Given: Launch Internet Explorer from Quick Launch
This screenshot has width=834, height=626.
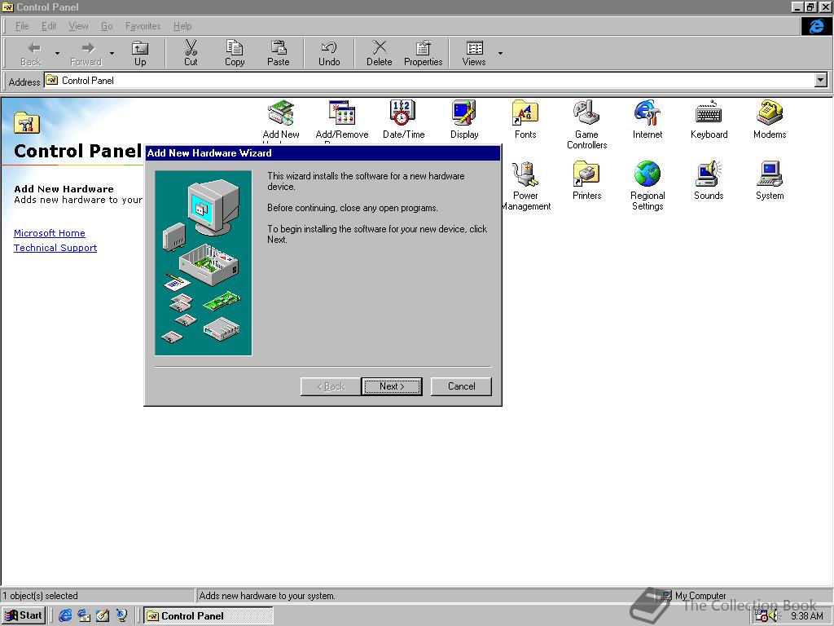Looking at the screenshot, I should coord(65,615).
